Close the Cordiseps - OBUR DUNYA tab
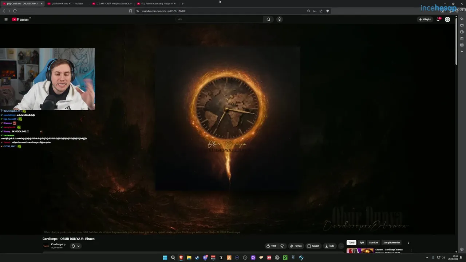 click(x=42, y=4)
